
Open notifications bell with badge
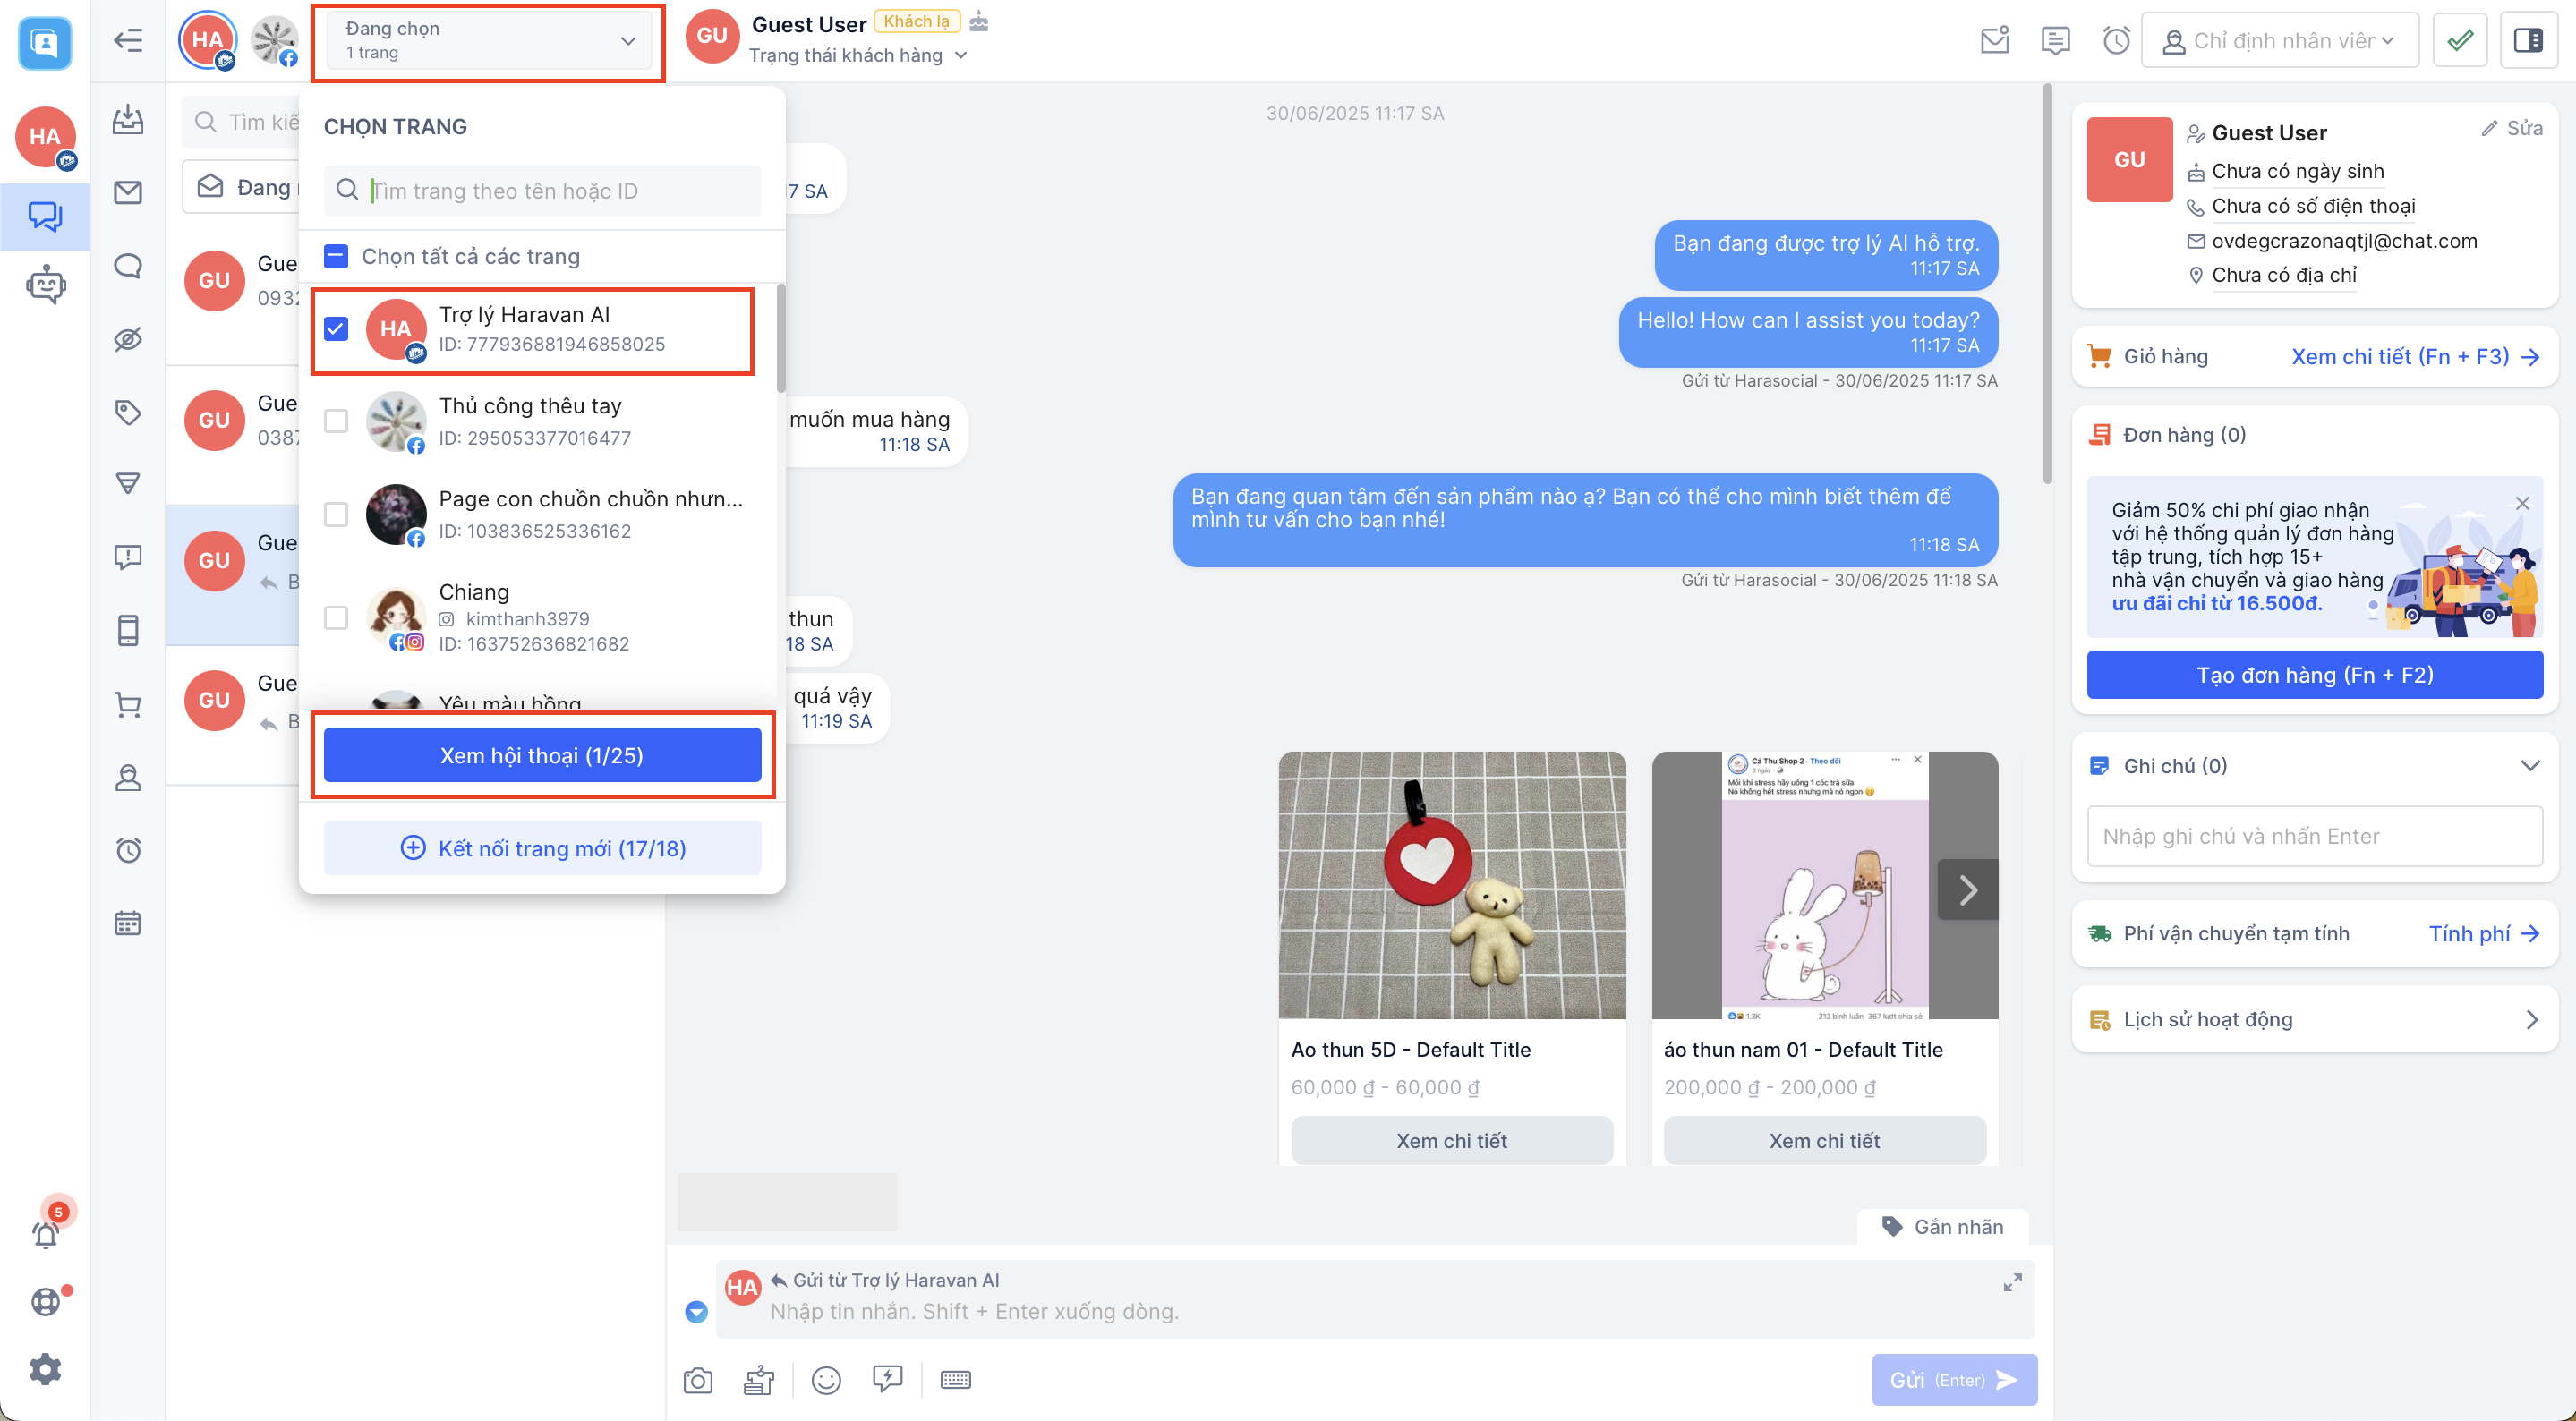click(x=46, y=1234)
